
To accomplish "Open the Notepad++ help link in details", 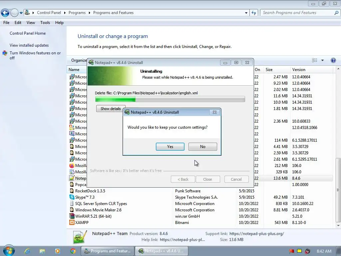I will tap(182, 239).
